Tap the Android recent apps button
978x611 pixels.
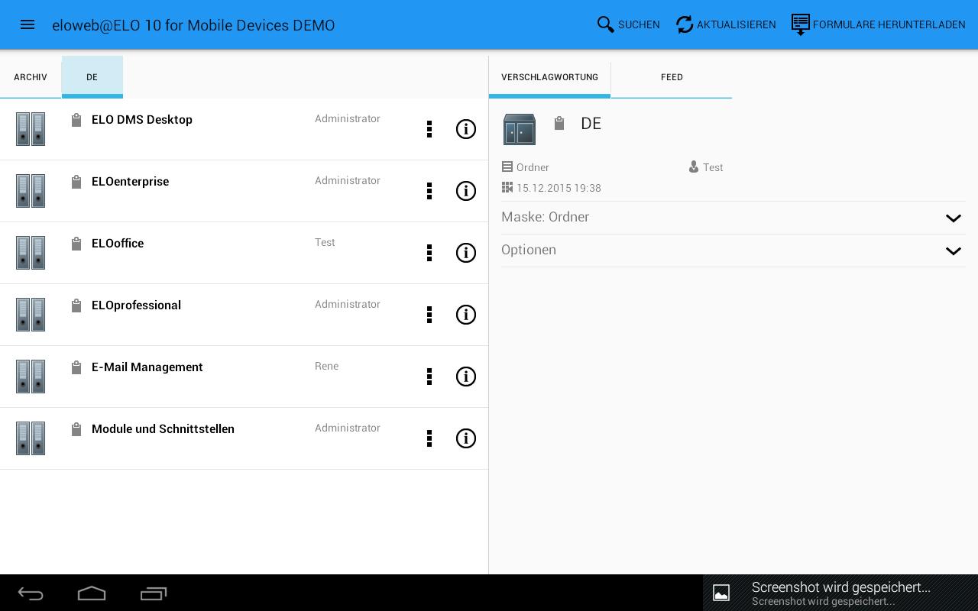click(154, 593)
